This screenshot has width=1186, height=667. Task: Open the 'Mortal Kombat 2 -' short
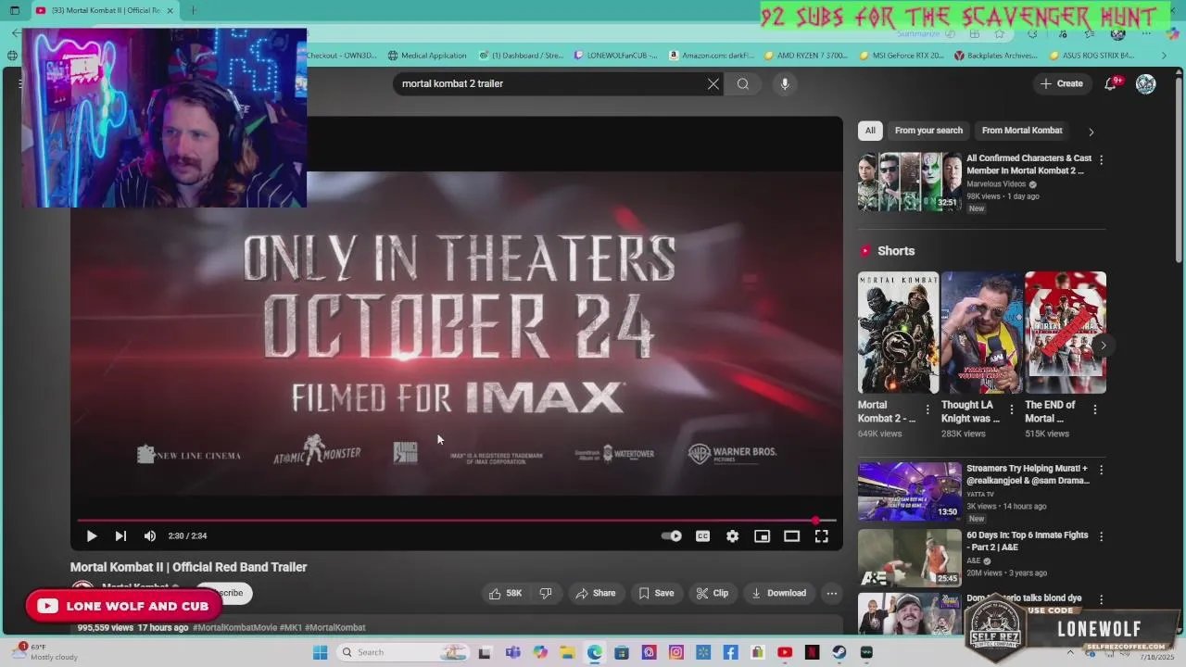tap(898, 333)
